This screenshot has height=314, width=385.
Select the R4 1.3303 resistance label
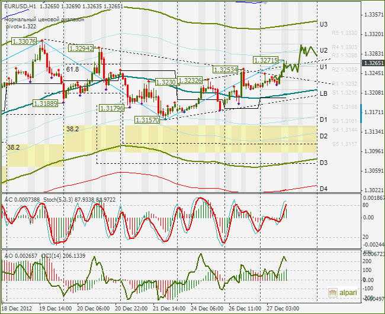point(345,47)
